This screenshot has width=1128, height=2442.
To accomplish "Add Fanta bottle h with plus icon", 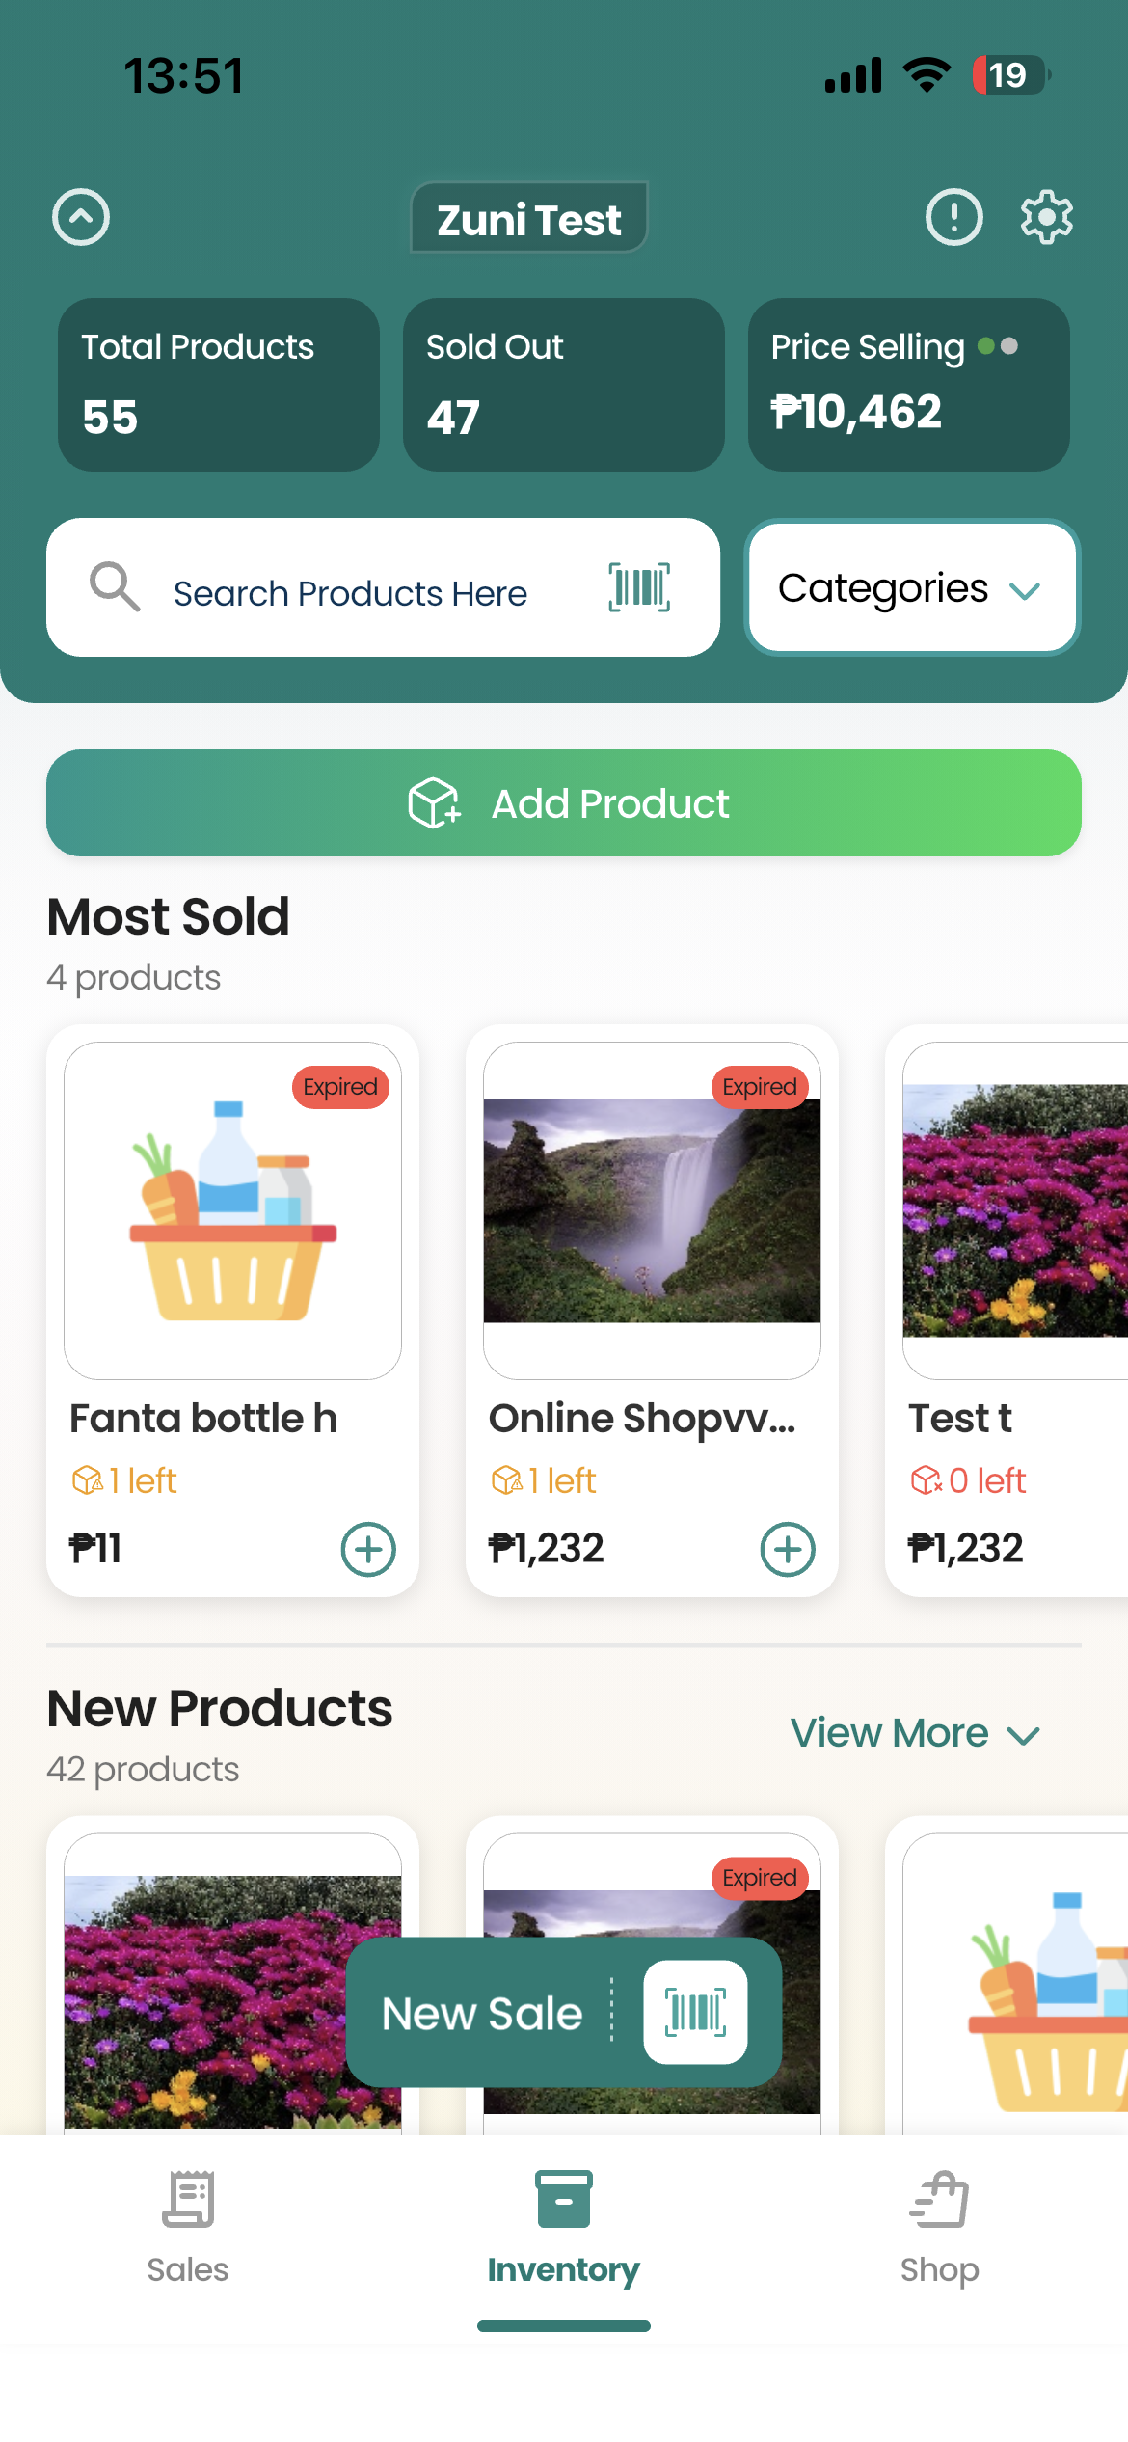I will [368, 1549].
